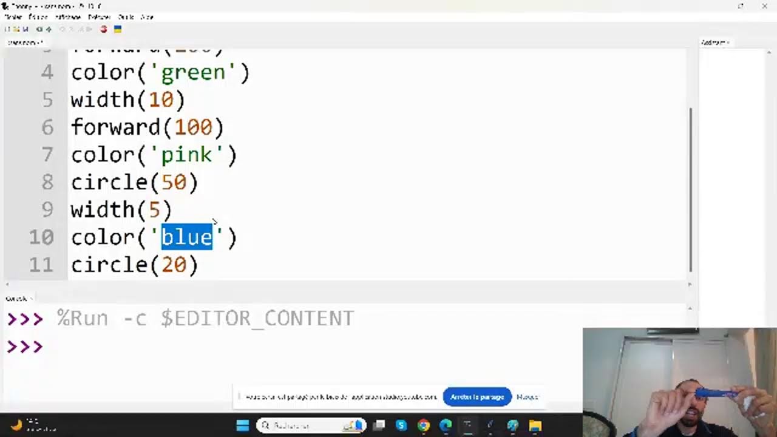This screenshot has width=777, height=437.
Task: Open File Explorer from the taskbar
Action: click(535, 425)
